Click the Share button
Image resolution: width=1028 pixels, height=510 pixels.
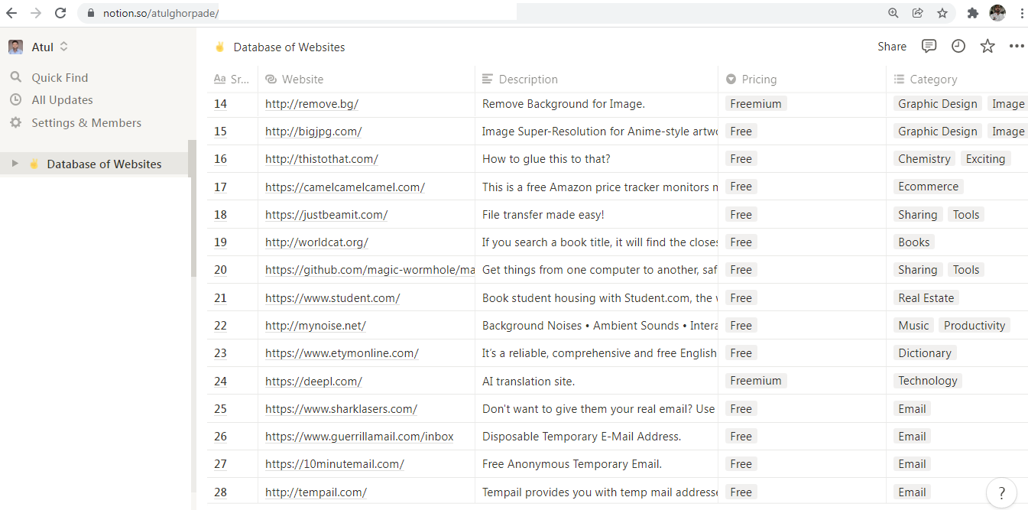point(892,47)
